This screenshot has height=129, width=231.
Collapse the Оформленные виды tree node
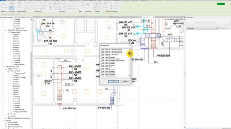pos(4,67)
